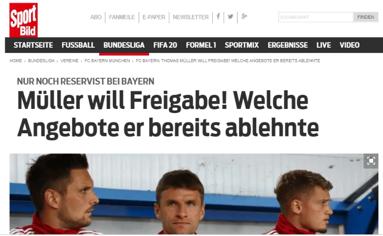Expand the article image to fullscreen
Viewport: 383px width, 236px height.
click(371, 161)
